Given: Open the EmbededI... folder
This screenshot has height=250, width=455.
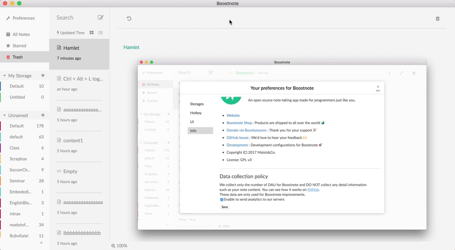Looking at the screenshot, I should pos(24,192).
